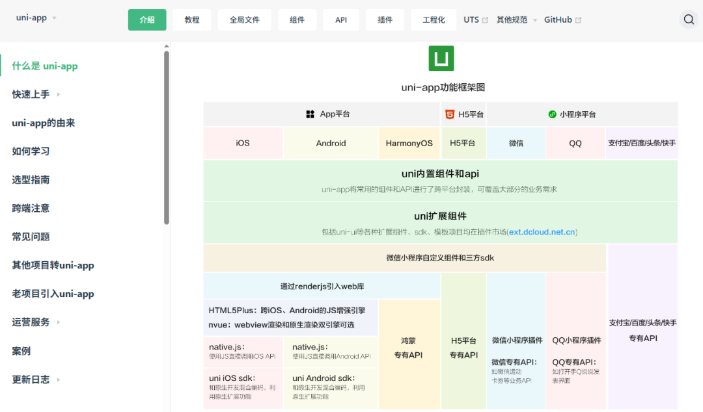703x412 pixels.
Task: Expand the 快速上手 sidebar section
Action: (36, 94)
